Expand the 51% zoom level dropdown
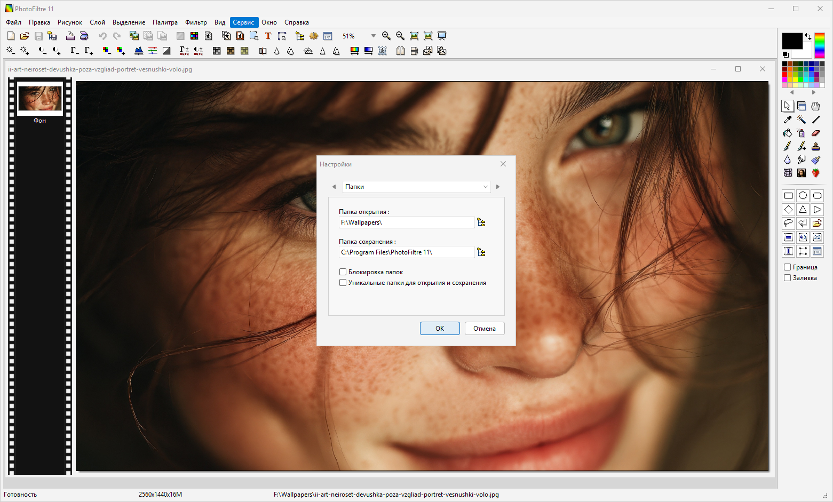This screenshot has width=833, height=502. click(x=373, y=36)
